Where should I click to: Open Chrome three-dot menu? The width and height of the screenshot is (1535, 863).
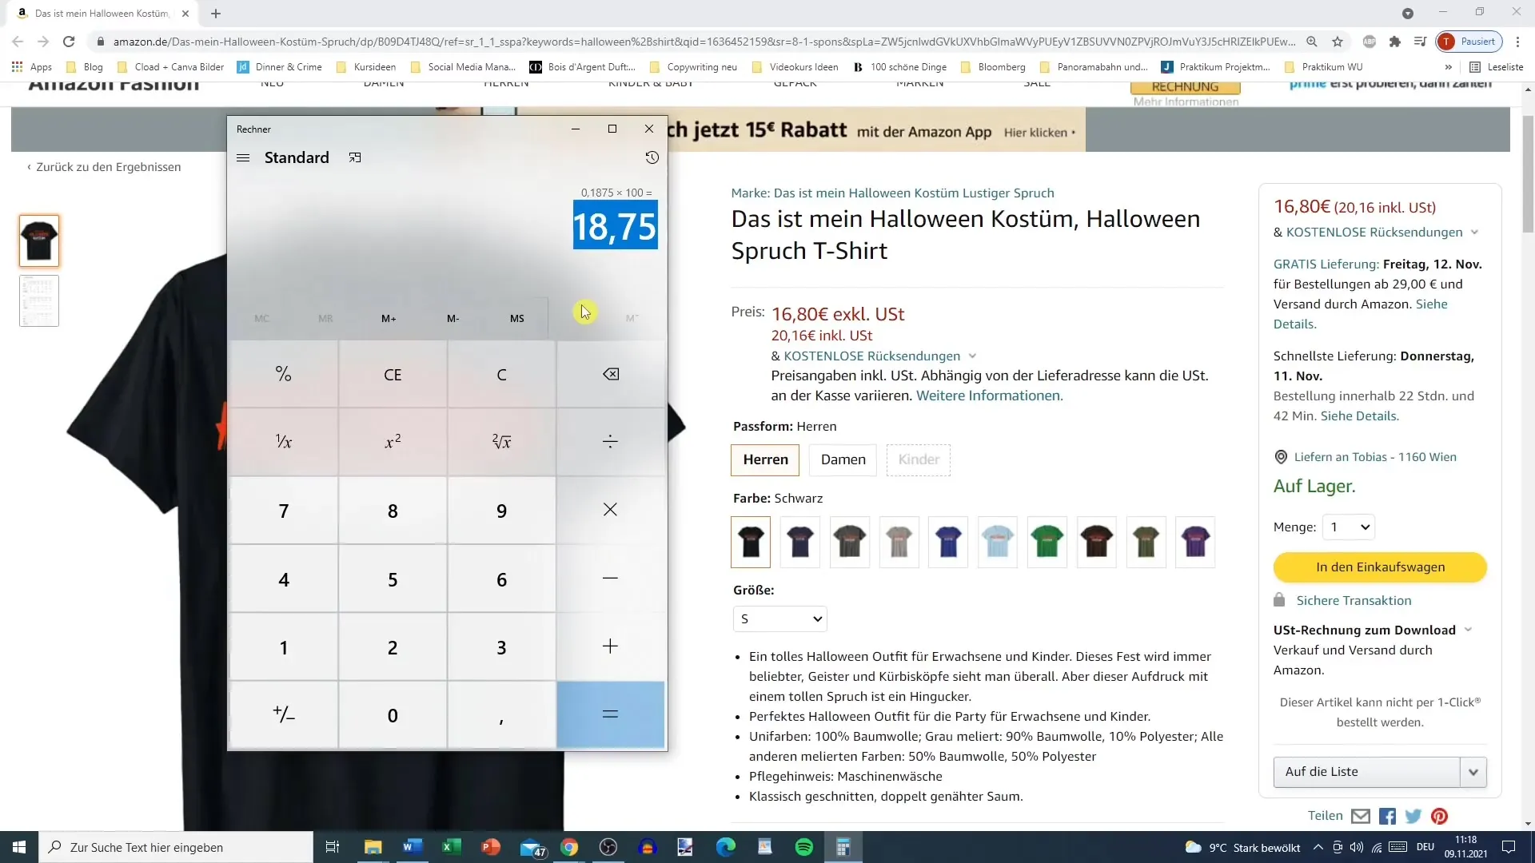(1517, 42)
